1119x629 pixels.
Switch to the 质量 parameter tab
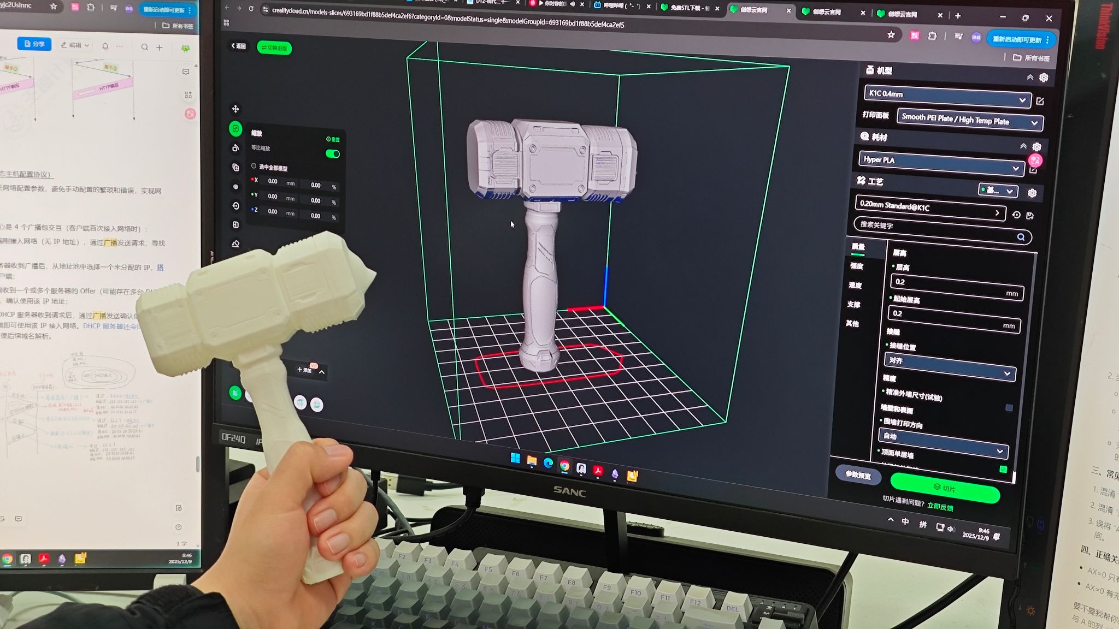point(858,247)
